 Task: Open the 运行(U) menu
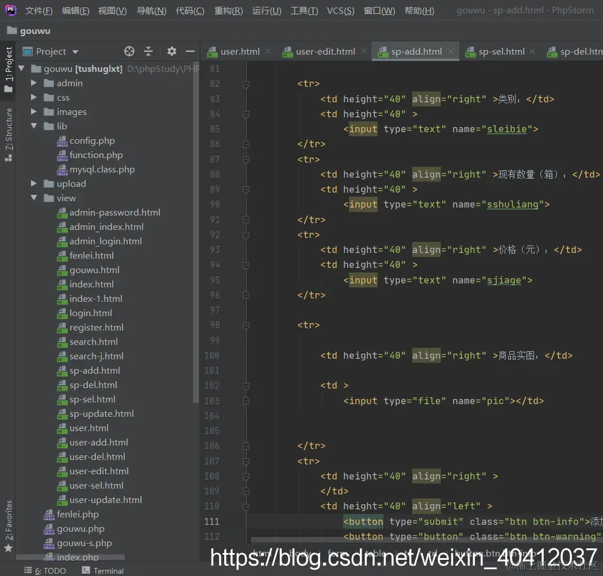267,11
